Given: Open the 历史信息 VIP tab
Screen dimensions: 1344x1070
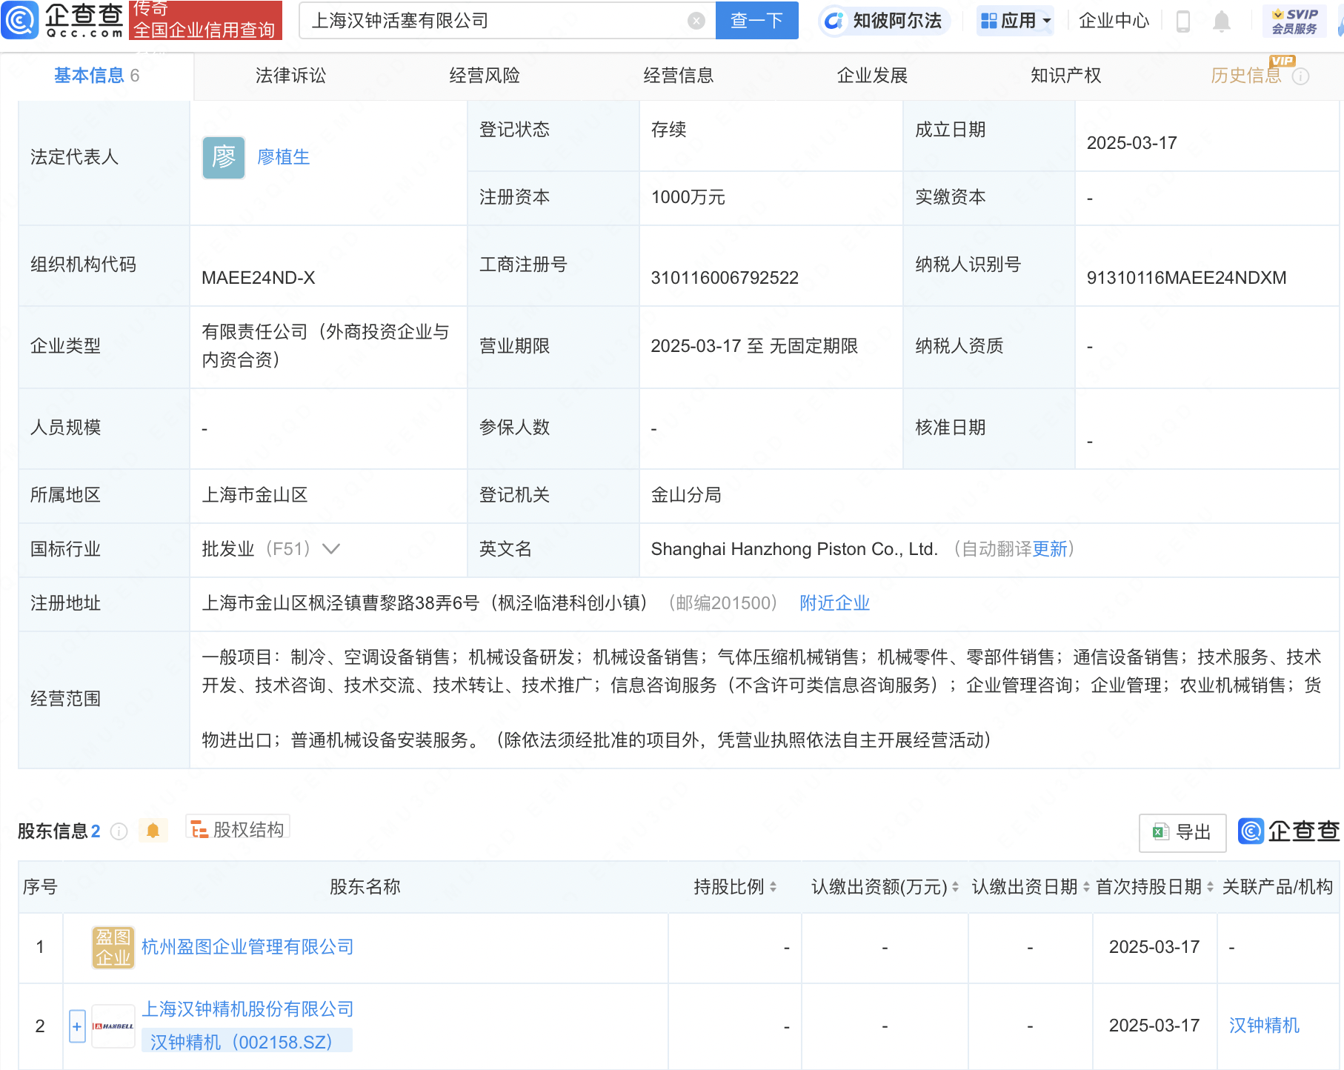Looking at the screenshot, I should point(1246,76).
